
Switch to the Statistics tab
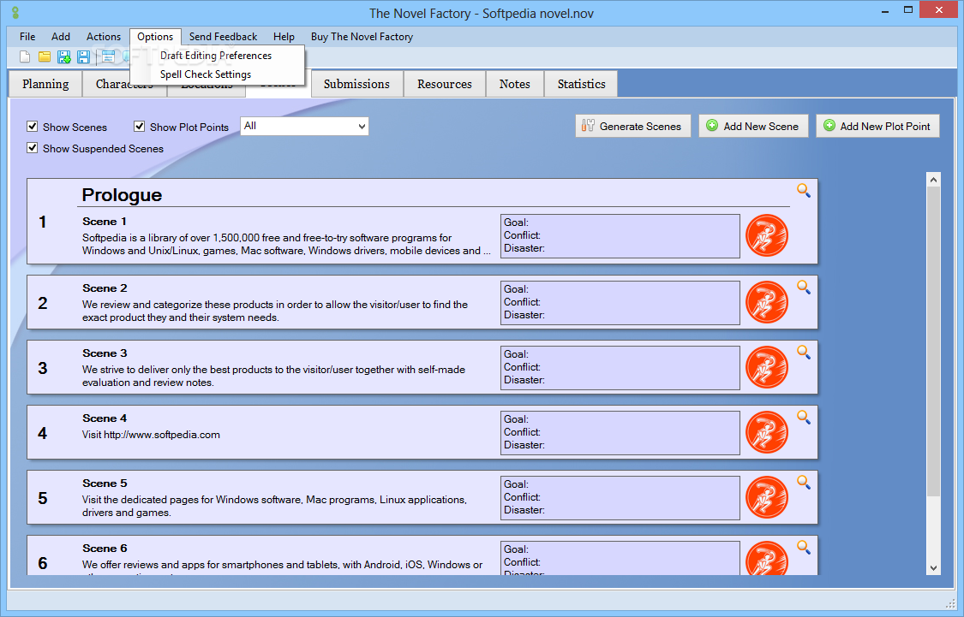pyautogui.click(x=581, y=84)
